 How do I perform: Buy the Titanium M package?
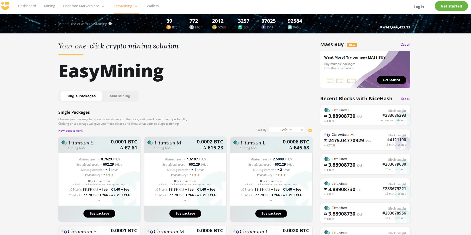tap(185, 213)
